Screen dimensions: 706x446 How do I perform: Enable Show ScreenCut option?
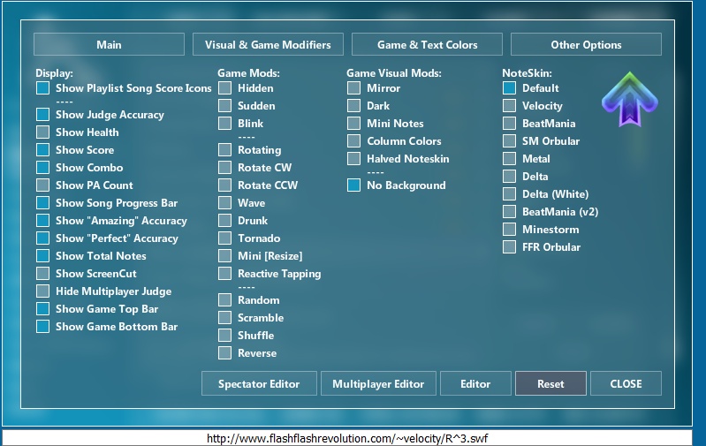pyautogui.click(x=42, y=274)
